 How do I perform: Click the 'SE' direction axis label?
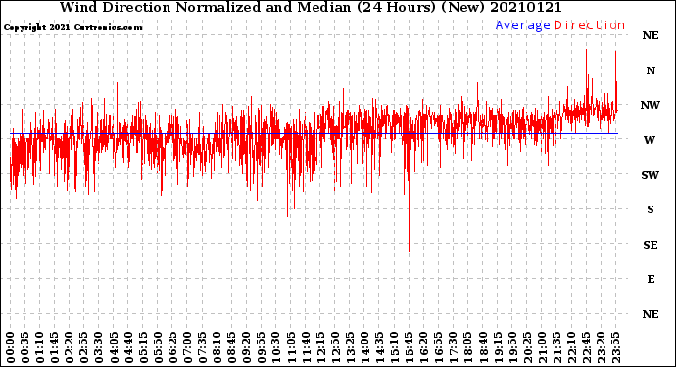651,245
